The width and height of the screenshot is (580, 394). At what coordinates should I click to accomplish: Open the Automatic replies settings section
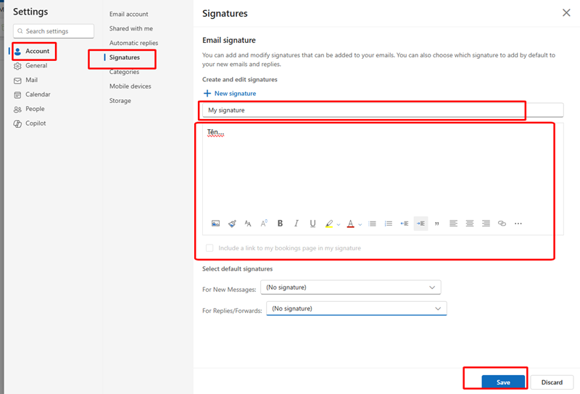coord(133,43)
